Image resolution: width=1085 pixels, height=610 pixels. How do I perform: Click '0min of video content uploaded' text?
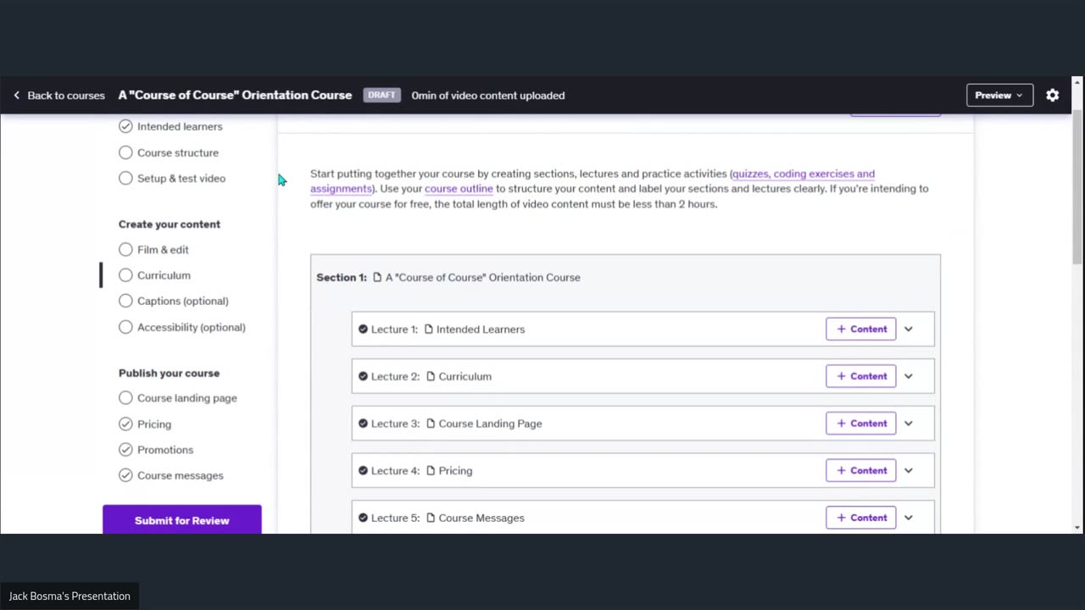point(488,96)
